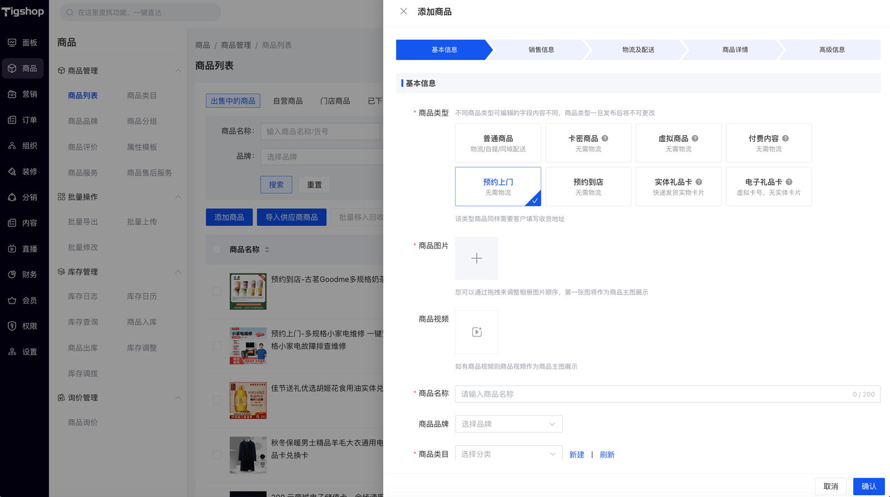The image size is (890, 497).
Task: Click the product video upload icon
Action: pos(477,332)
